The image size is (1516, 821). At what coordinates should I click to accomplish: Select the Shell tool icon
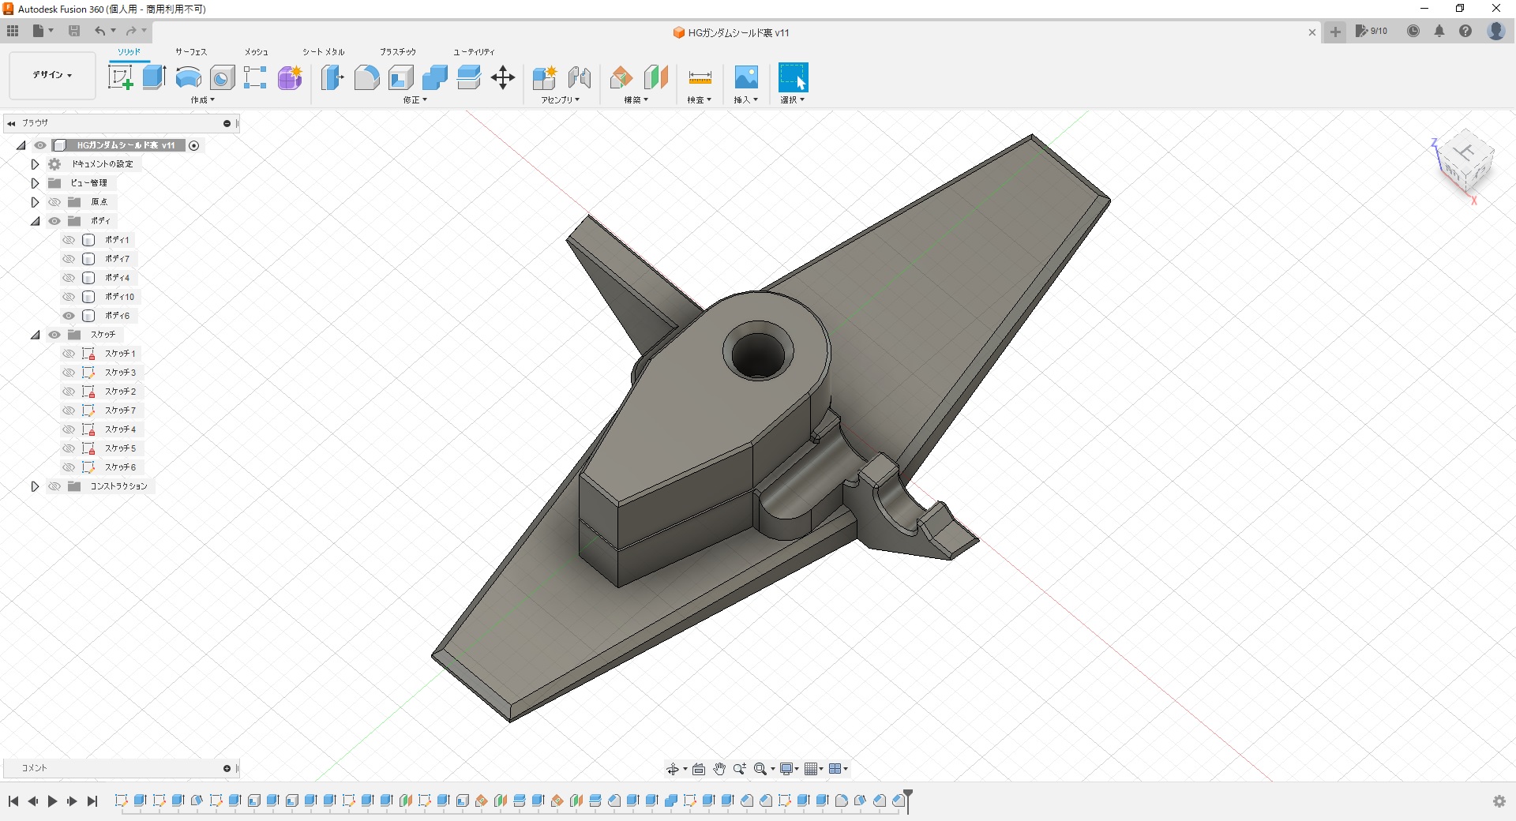click(x=401, y=77)
